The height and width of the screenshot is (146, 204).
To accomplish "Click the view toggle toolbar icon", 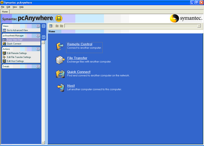I will [51, 26].
